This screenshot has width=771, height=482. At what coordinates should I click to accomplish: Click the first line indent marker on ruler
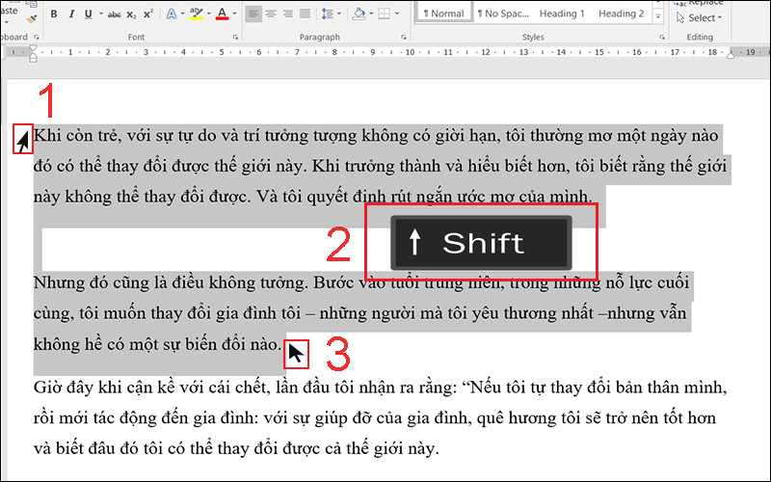pos(33,48)
